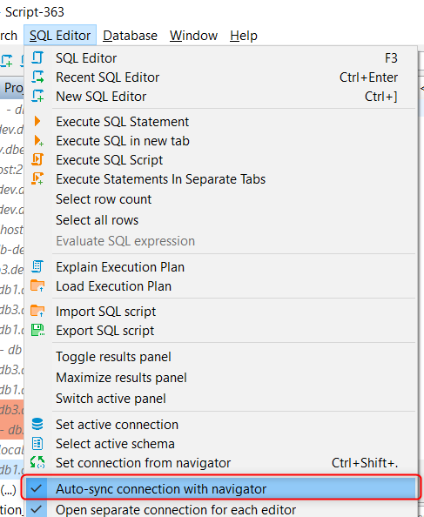Click the Export SQL script disk icon

point(37,330)
